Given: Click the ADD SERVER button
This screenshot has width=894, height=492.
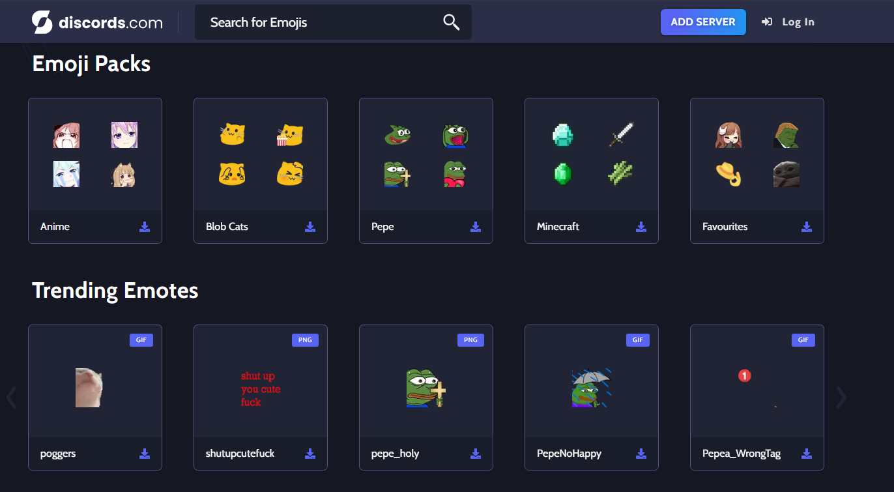Looking at the screenshot, I should tap(703, 22).
